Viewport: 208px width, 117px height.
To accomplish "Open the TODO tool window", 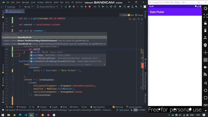I will [x=10, y=107].
